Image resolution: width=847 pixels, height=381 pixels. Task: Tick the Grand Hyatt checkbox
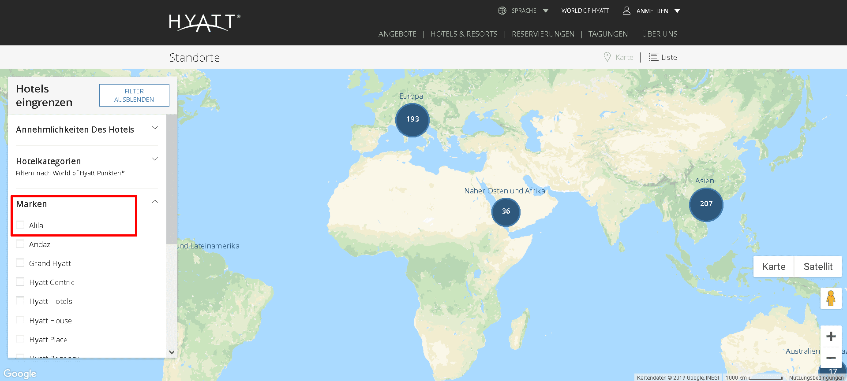click(x=20, y=263)
